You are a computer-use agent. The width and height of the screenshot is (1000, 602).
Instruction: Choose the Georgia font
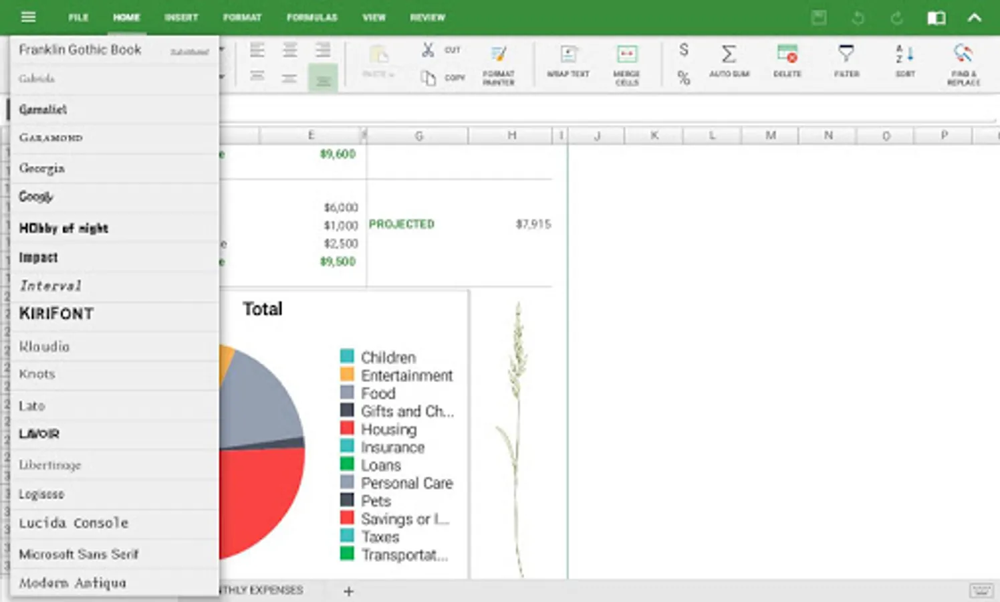click(x=114, y=168)
